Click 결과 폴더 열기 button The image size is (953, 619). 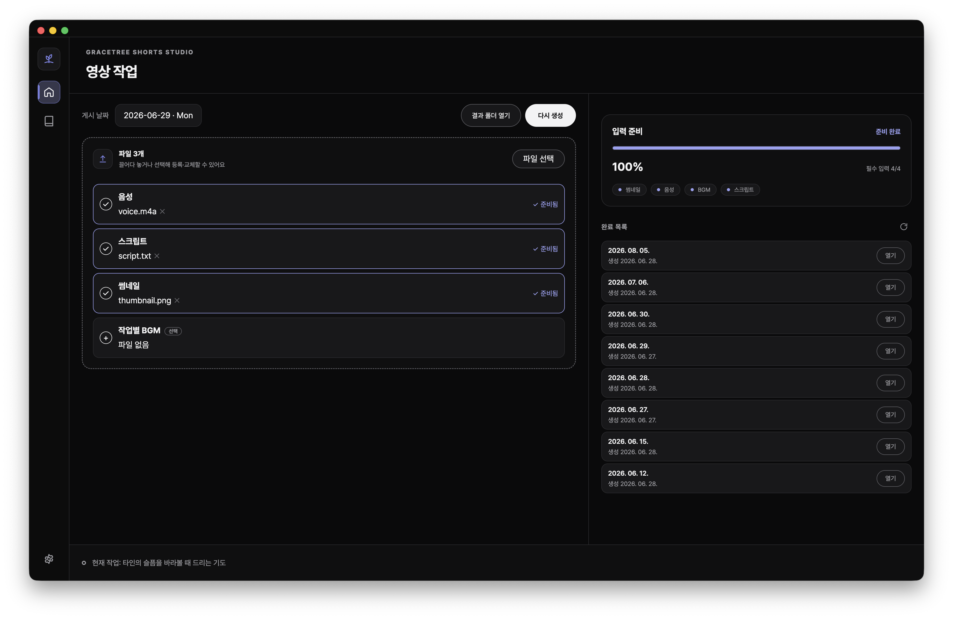point(490,116)
